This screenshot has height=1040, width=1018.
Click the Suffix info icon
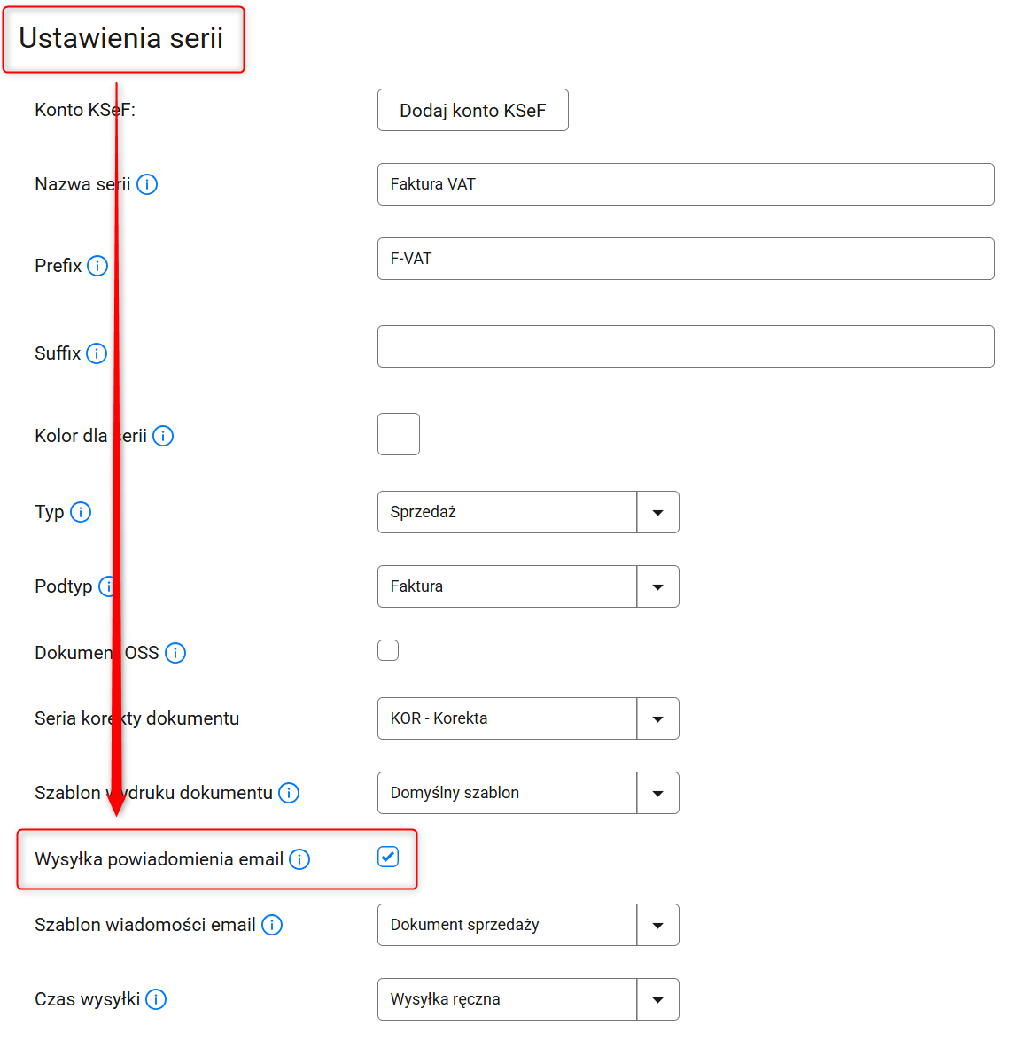tap(97, 353)
